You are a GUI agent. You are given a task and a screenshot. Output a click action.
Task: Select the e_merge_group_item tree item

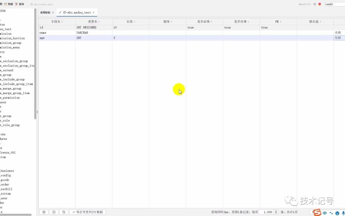pyautogui.click(x=15, y=93)
